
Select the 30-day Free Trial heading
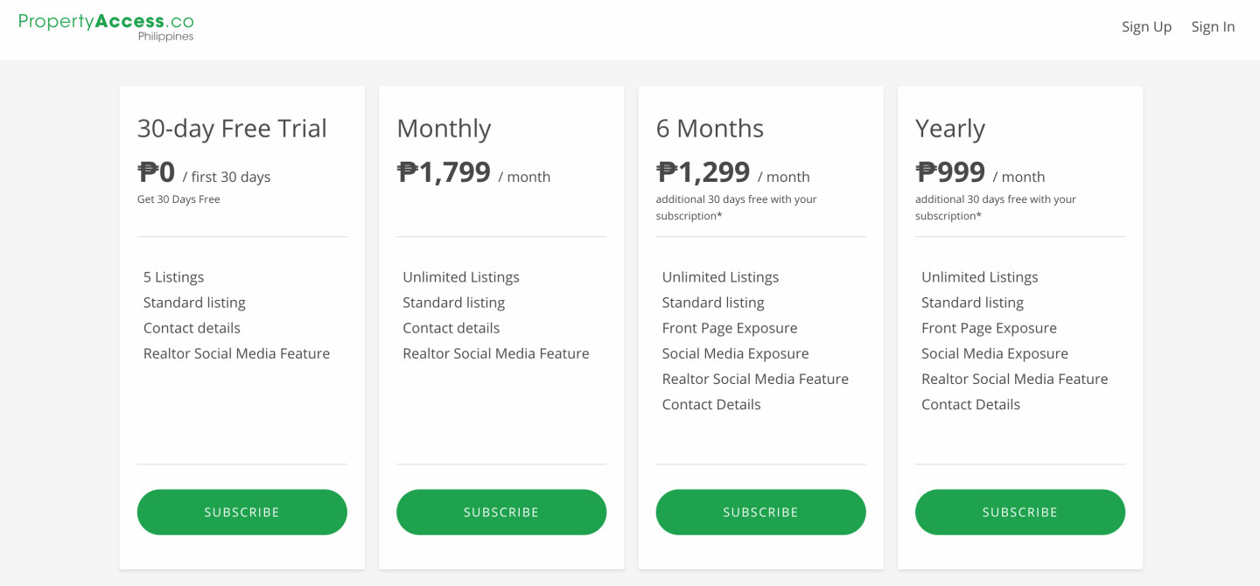(232, 129)
